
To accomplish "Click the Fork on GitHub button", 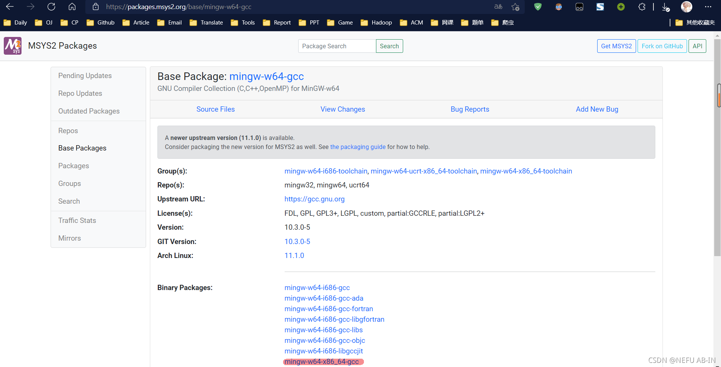I will click(662, 46).
